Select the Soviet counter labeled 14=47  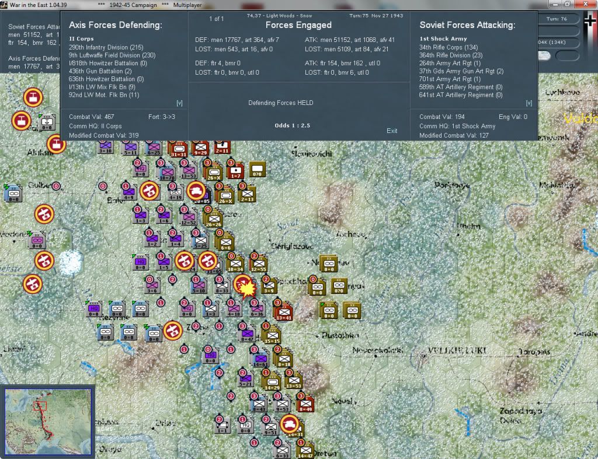point(305,450)
